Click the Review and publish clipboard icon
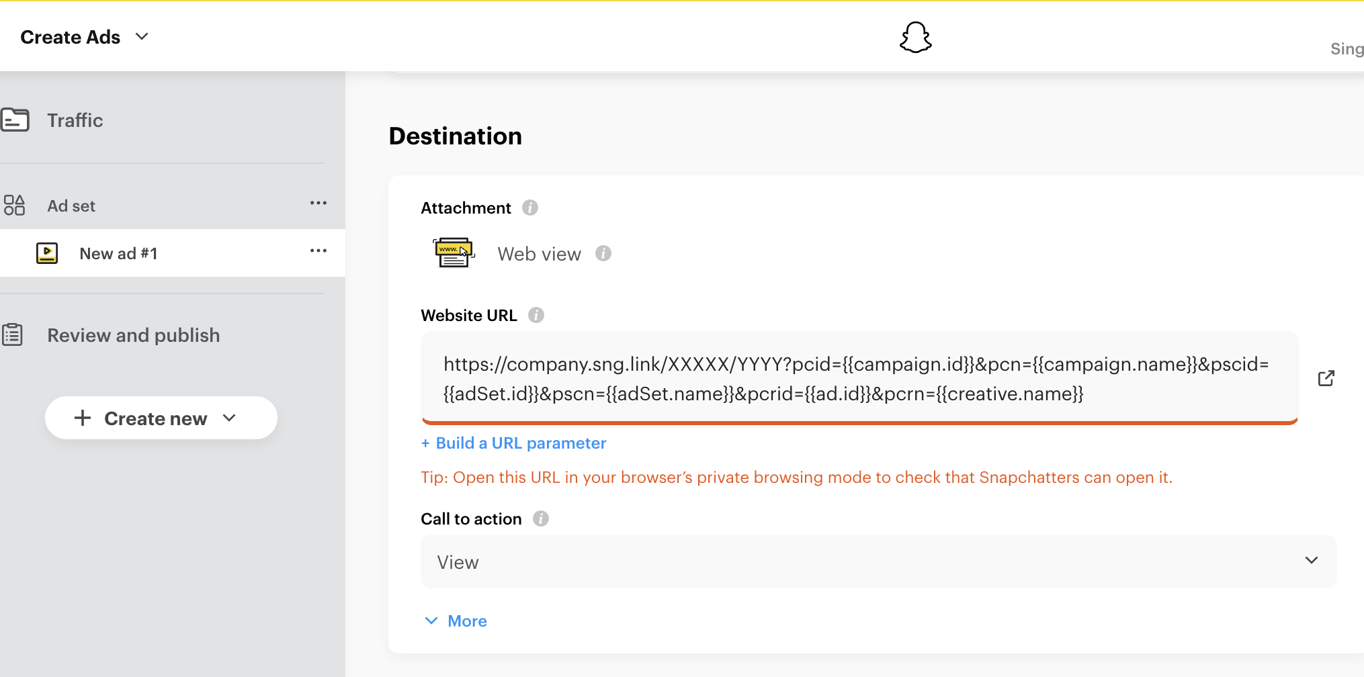This screenshot has width=1364, height=677. (13, 334)
